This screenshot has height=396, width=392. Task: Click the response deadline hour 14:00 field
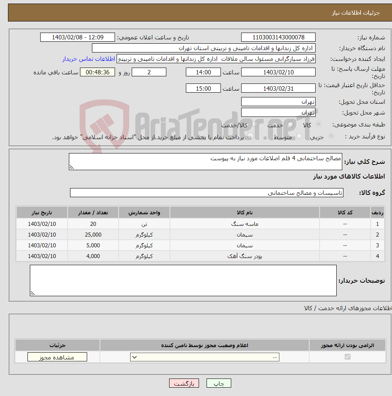203,72
